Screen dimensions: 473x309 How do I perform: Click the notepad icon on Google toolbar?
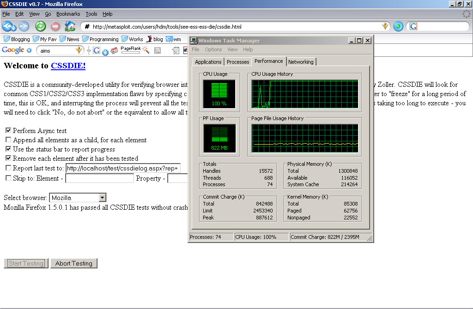click(176, 50)
